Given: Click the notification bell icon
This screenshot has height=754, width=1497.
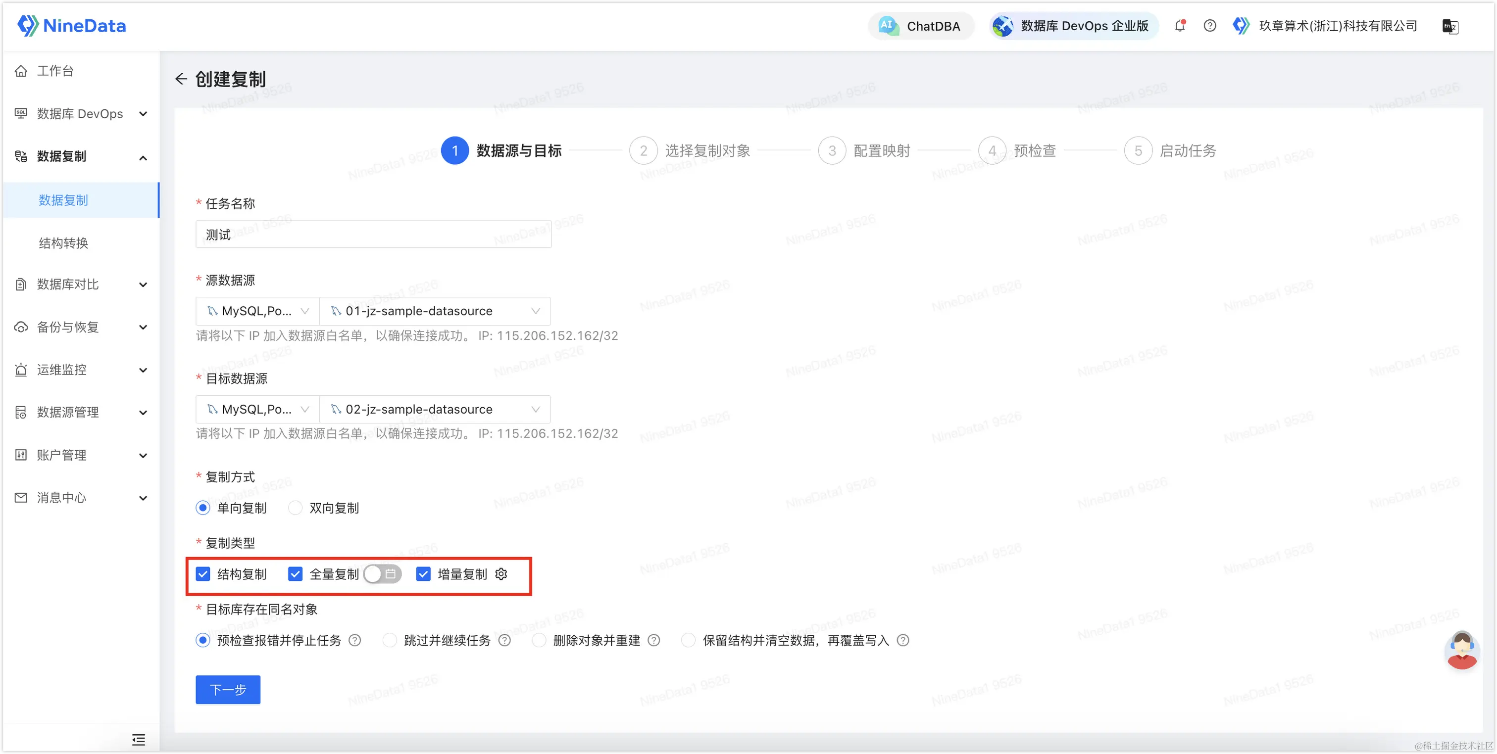Looking at the screenshot, I should tap(1180, 26).
